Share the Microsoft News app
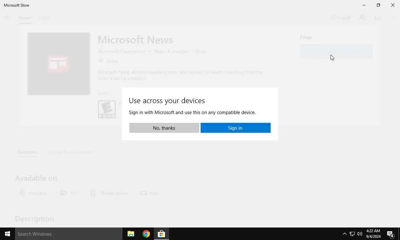The width and height of the screenshot is (400, 240). (x=108, y=61)
